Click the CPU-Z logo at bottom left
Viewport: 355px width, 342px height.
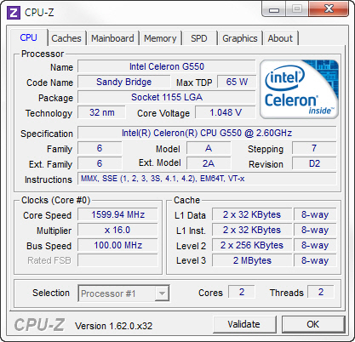point(39,325)
